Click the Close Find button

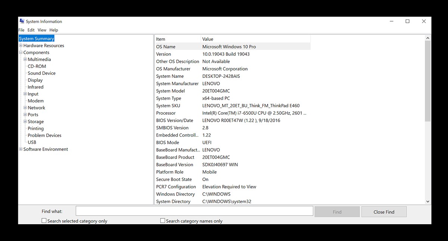384,212
